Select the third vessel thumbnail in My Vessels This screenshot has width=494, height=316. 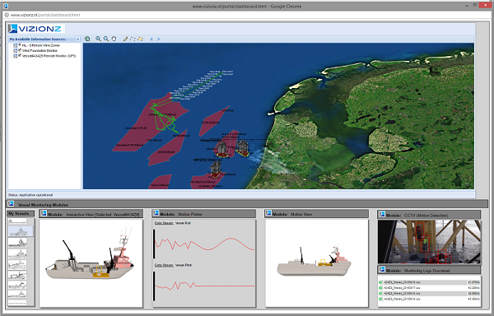tap(17, 243)
